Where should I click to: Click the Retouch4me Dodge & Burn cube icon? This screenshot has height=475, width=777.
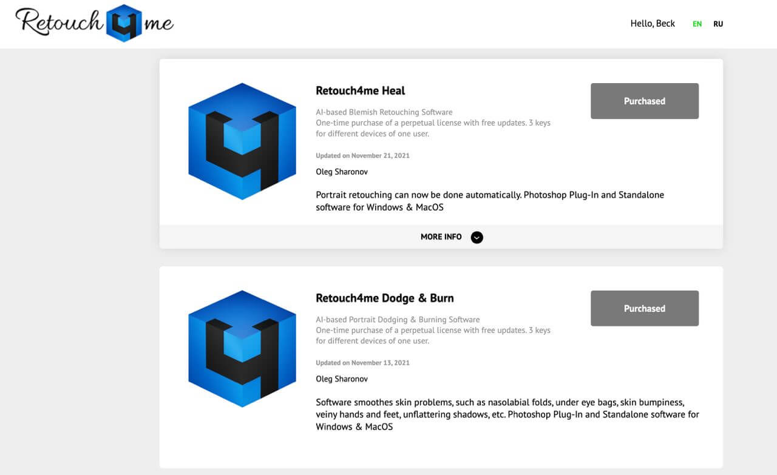pyautogui.click(x=242, y=349)
